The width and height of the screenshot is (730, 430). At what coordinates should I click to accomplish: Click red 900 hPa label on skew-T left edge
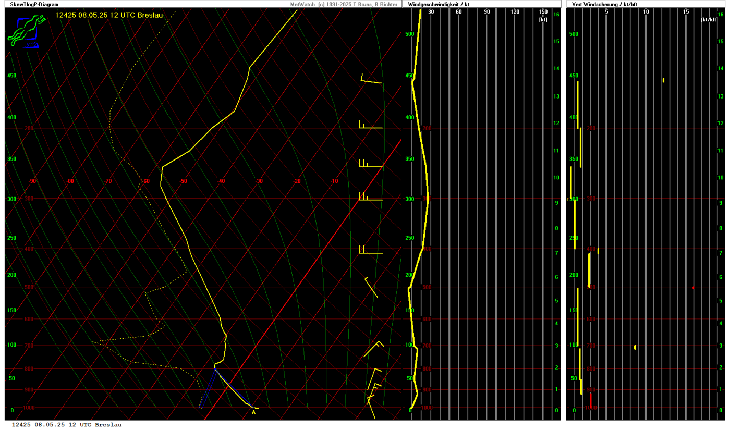[29, 390]
